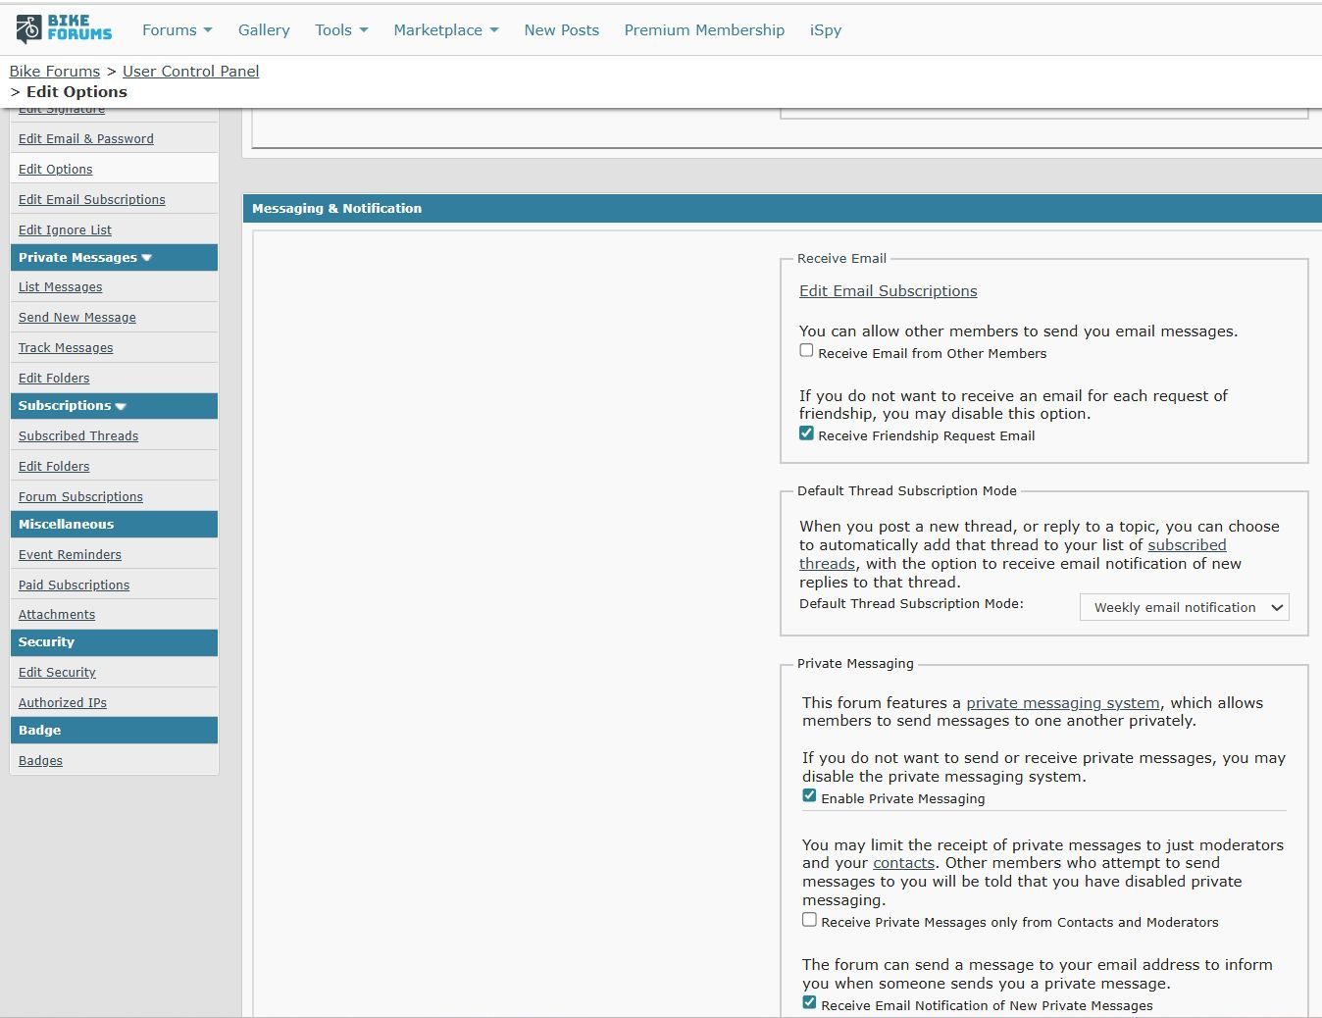Open the private messaging system link
1322x1018 pixels.
tap(1062, 703)
